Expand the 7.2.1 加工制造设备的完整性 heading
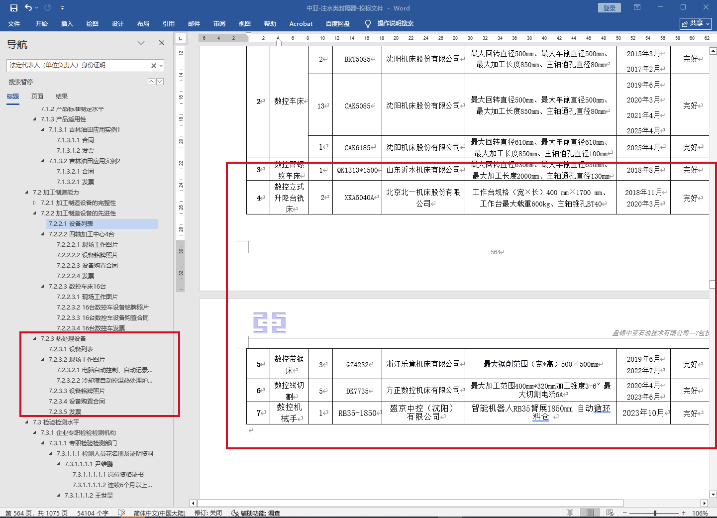This screenshot has height=518, width=717. point(35,203)
